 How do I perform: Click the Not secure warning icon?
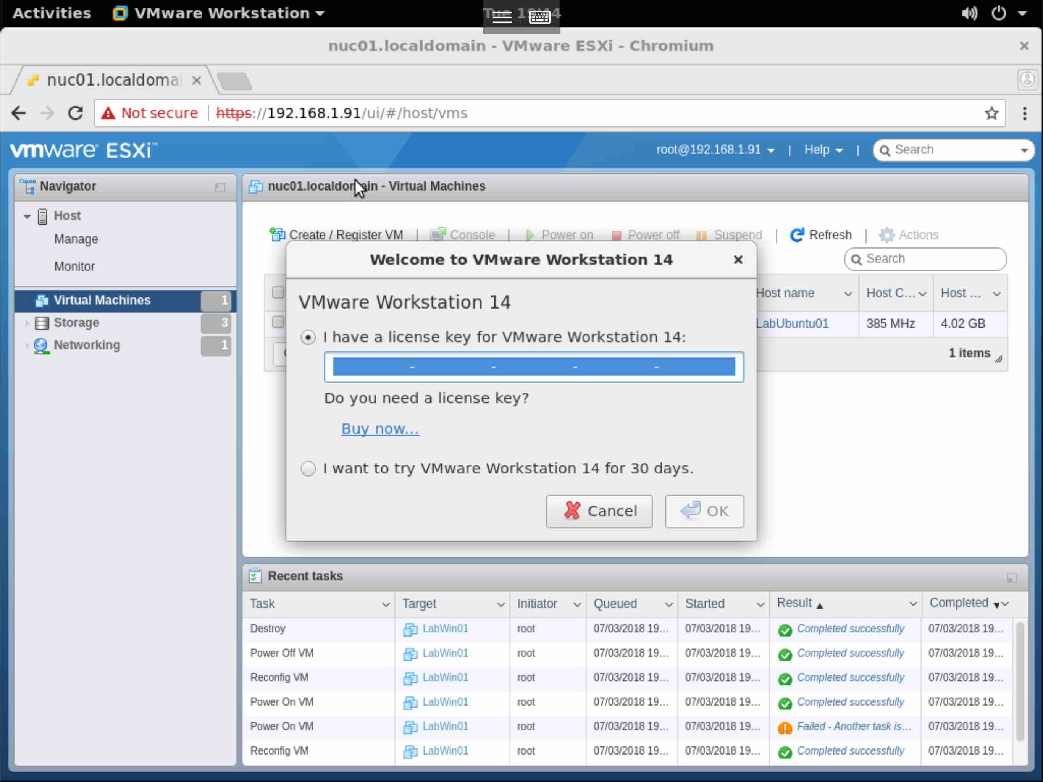tap(108, 113)
